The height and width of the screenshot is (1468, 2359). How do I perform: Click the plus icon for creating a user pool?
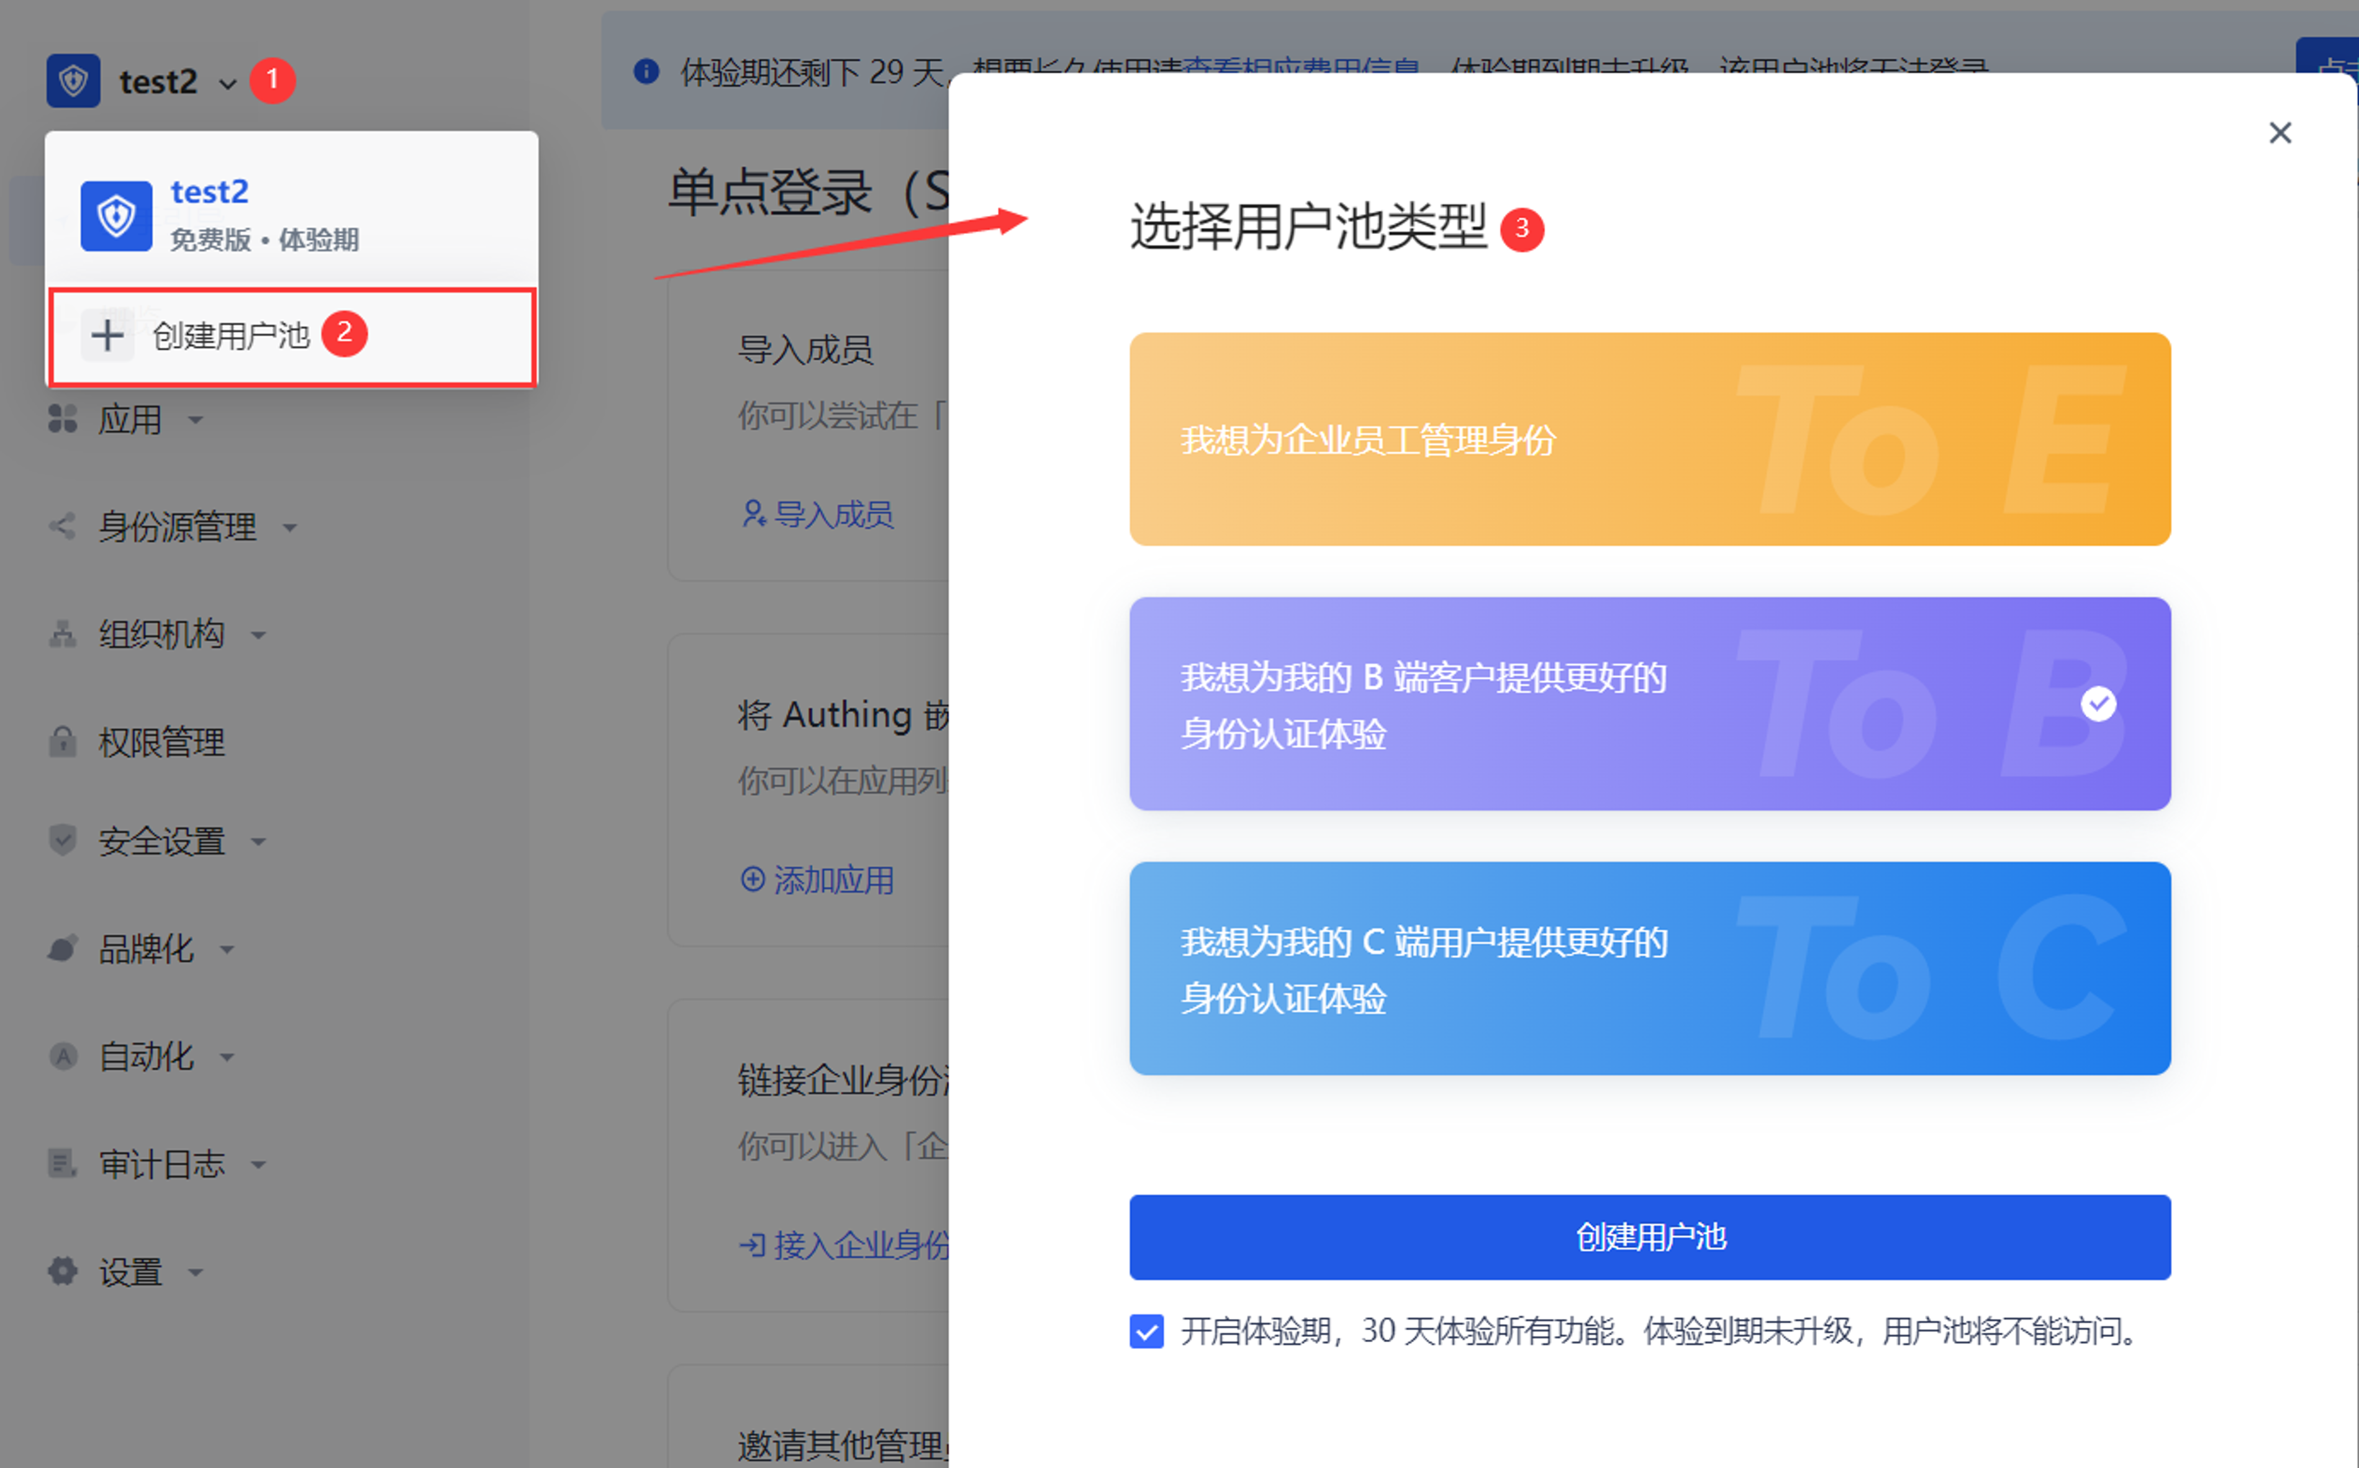click(x=107, y=336)
